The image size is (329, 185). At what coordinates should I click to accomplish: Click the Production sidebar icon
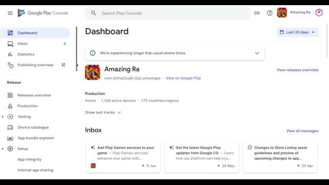pos(10,106)
